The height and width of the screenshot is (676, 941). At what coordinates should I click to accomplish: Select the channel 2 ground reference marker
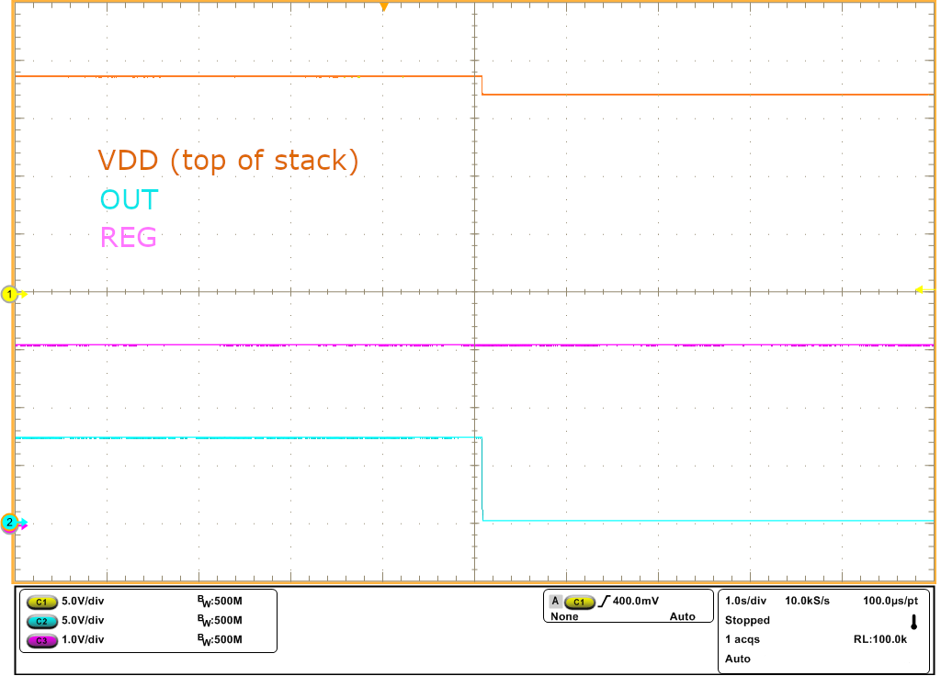pos(11,523)
